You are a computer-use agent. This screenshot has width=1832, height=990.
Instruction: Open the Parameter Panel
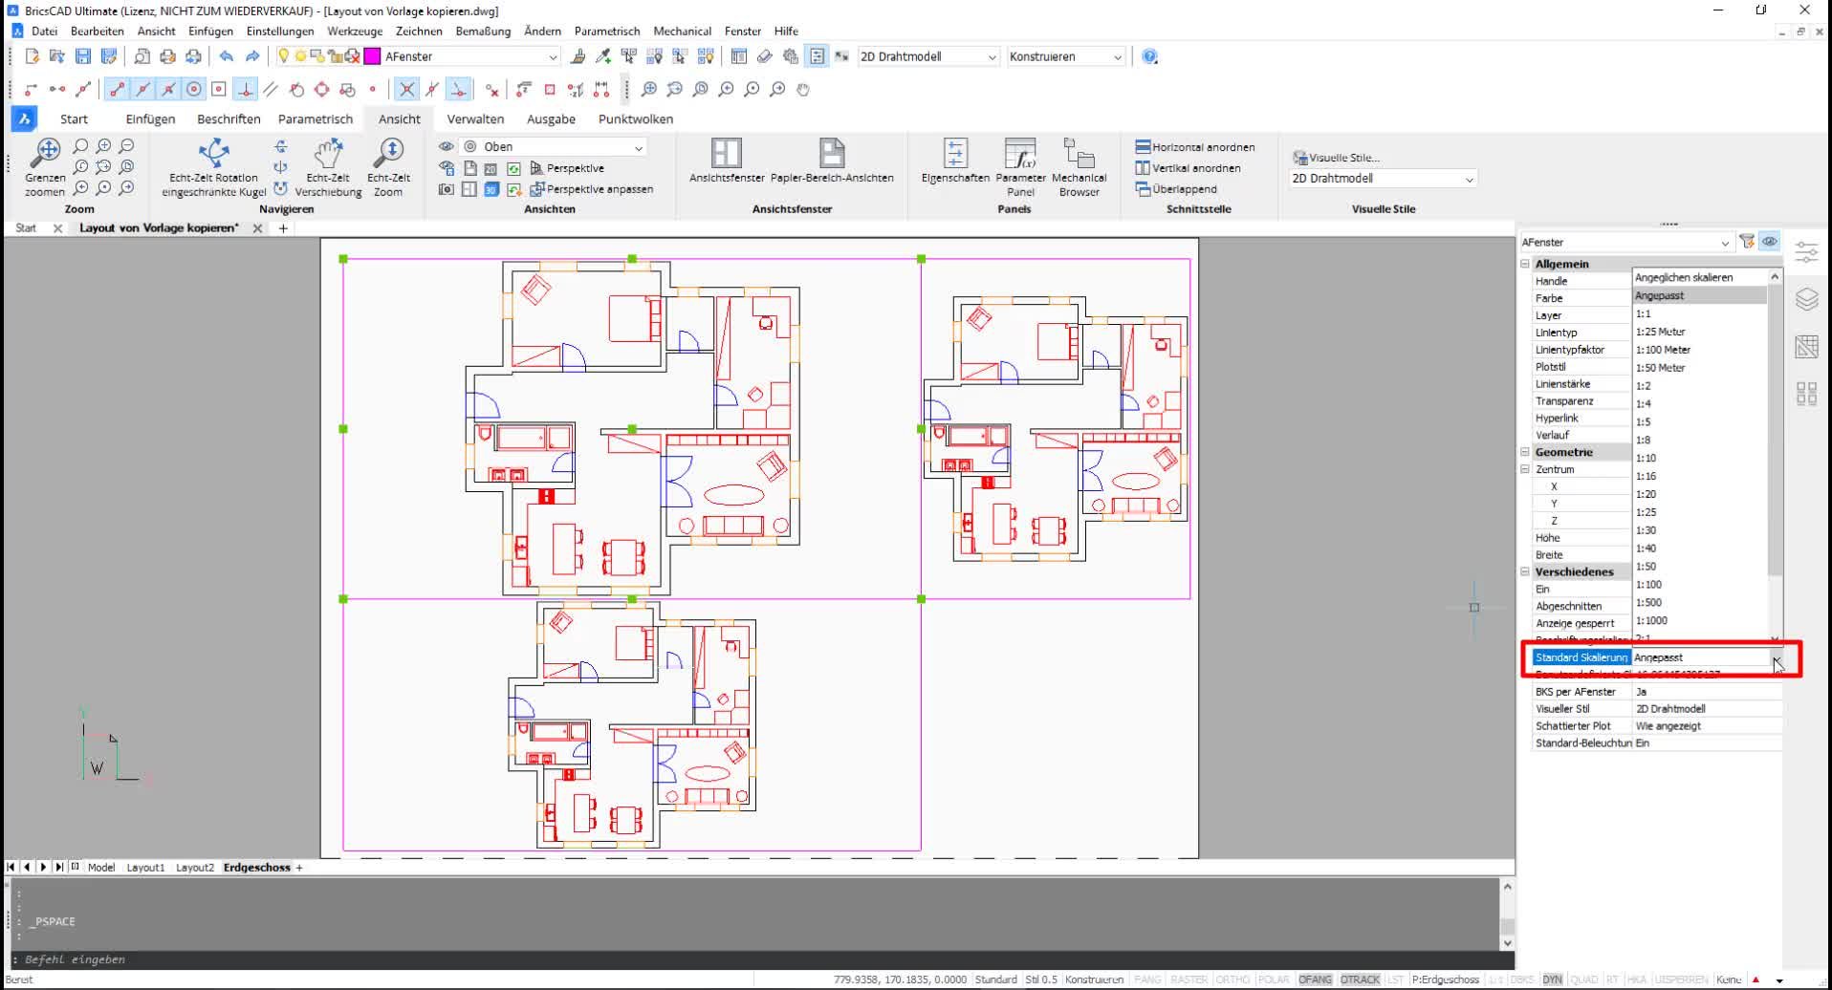[1020, 167]
